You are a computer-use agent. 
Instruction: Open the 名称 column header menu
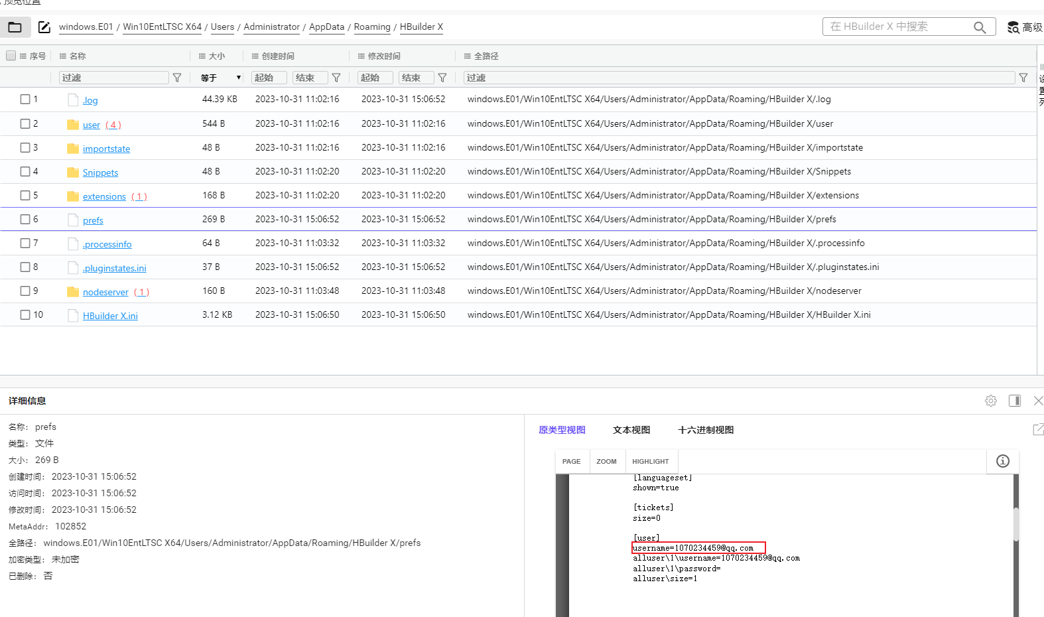pyautogui.click(x=63, y=56)
